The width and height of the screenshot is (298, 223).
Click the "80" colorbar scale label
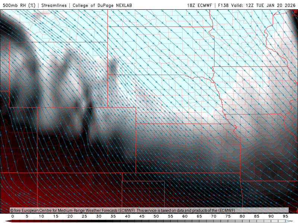click(242, 216)
